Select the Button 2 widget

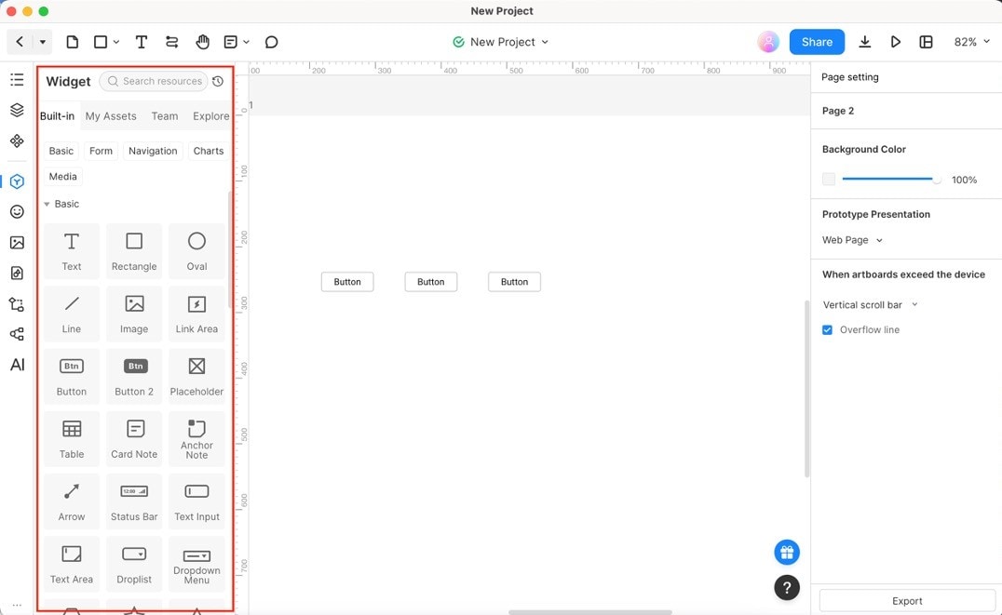pyautogui.click(x=134, y=376)
